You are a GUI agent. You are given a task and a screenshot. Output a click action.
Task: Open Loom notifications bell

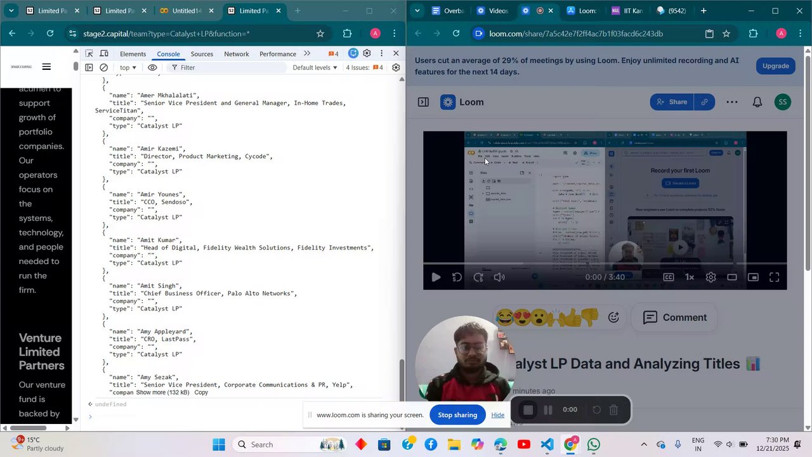pos(757,102)
